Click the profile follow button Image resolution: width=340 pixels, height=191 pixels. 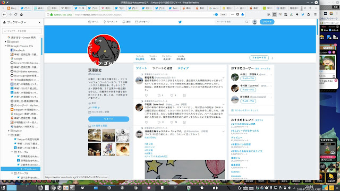pos(259,58)
